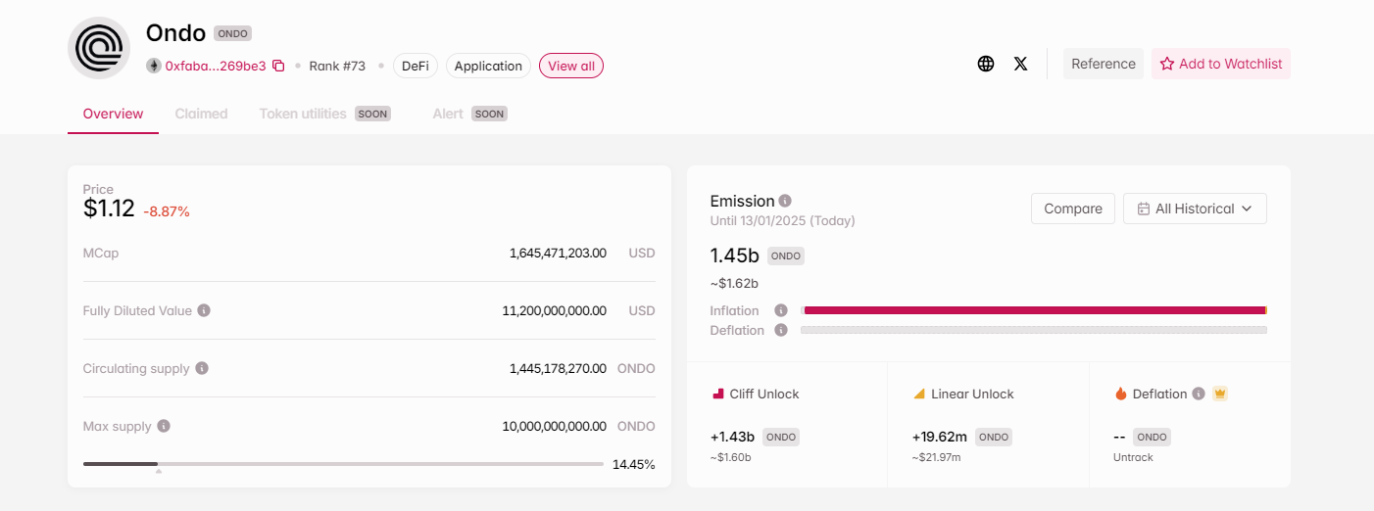
Task: Click the Ethereum chain icon beside the address
Action: click(154, 66)
